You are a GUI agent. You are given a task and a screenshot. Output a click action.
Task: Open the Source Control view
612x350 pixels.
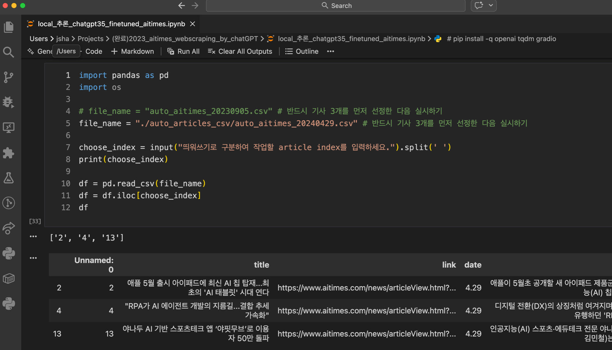9,77
